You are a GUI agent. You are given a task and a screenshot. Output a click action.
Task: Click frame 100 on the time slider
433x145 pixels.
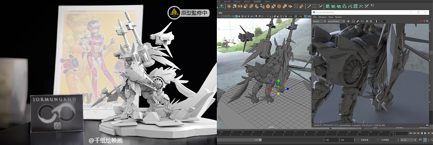point(347,133)
